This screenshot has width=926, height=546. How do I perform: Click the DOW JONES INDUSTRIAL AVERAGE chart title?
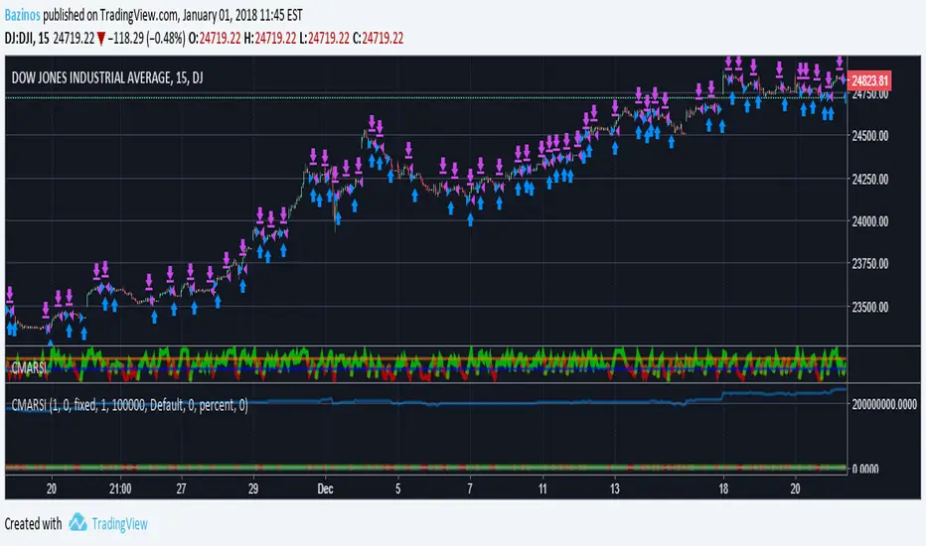click(107, 77)
